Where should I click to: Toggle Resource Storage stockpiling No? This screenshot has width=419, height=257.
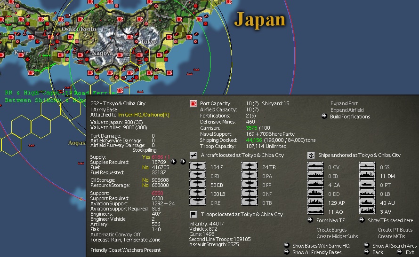145,185
